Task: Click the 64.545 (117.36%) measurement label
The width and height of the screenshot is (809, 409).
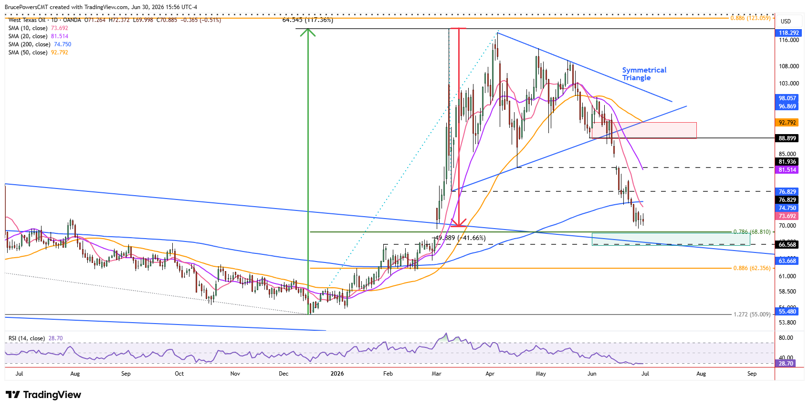Action: (308, 20)
